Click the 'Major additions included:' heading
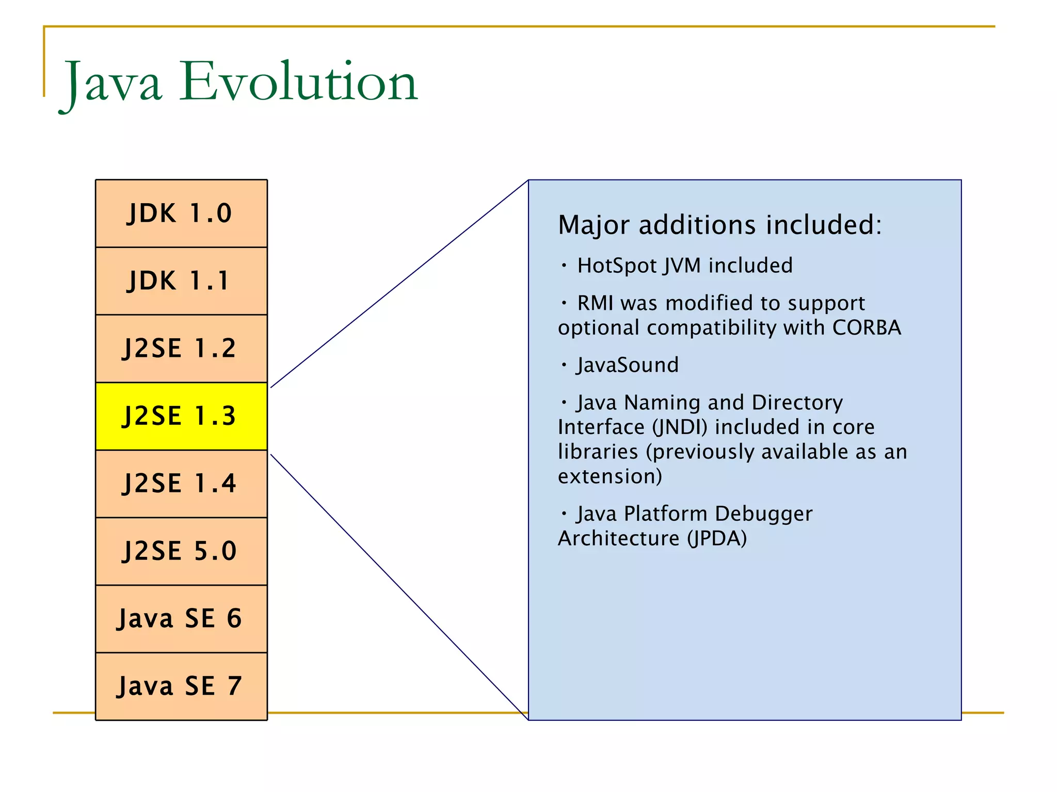 pos(720,225)
